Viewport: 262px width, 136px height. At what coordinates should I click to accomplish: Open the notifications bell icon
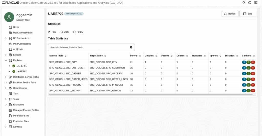244,3
